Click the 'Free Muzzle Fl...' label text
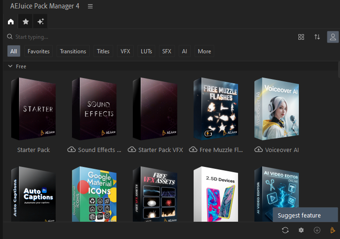This screenshot has width=340, height=239. tap(221, 150)
